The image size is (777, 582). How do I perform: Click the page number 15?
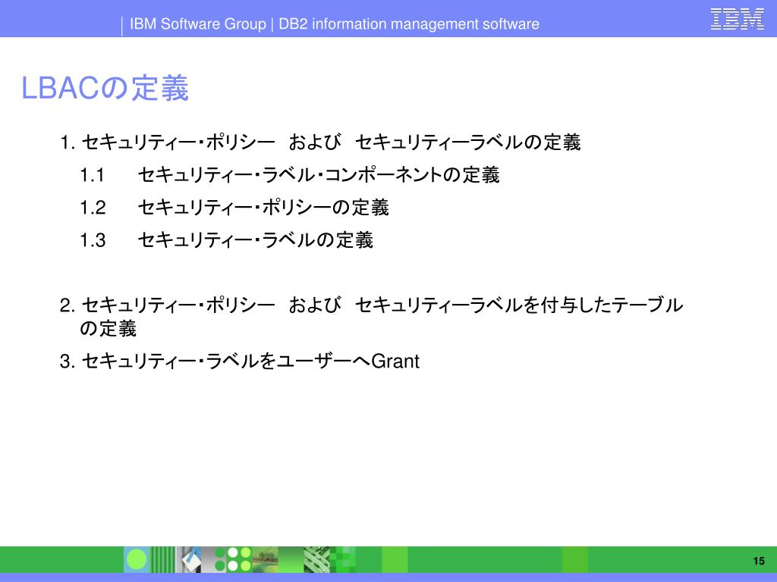tap(759, 561)
